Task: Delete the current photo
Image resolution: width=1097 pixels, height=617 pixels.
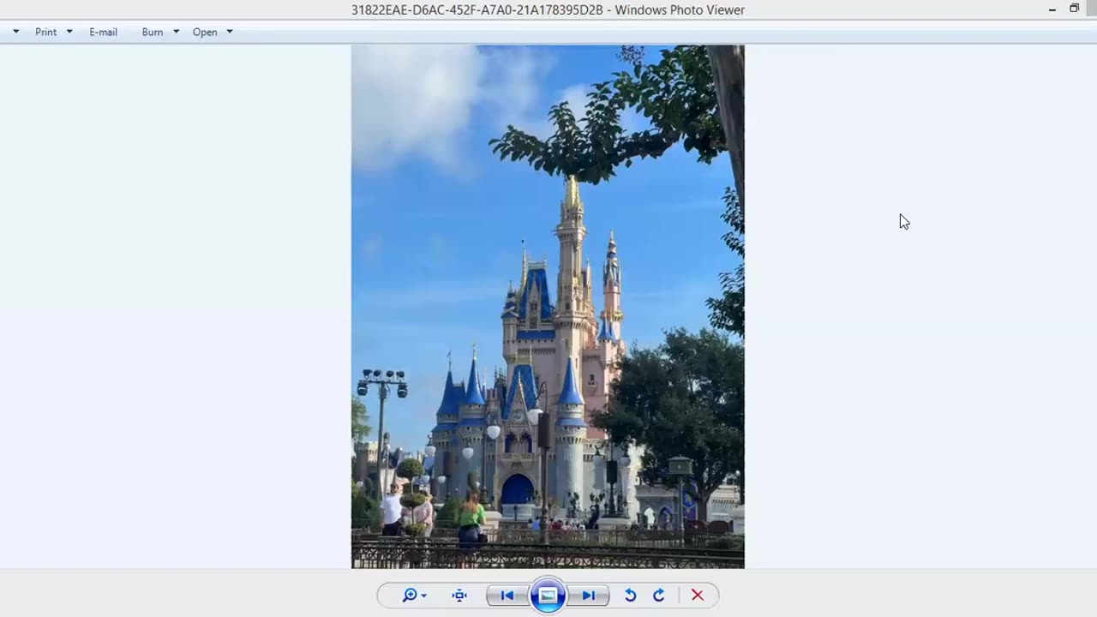Action: [x=698, y=596]
